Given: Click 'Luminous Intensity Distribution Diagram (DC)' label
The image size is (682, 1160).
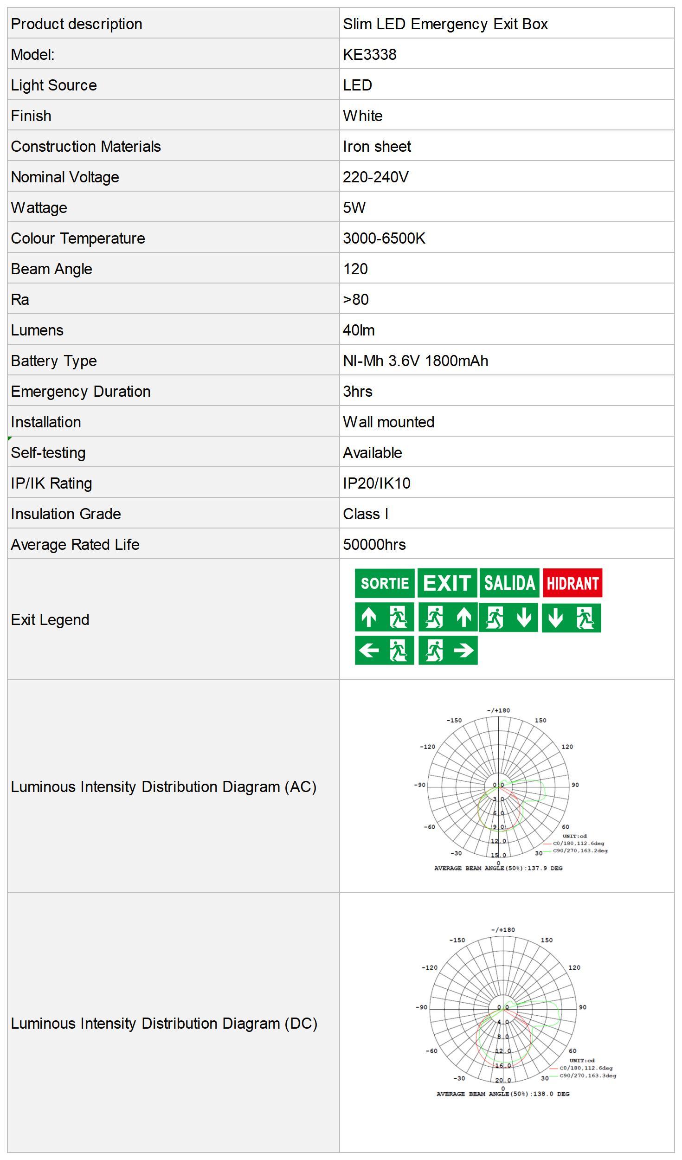Looking at the screenshot, I should click(164, 1023).
